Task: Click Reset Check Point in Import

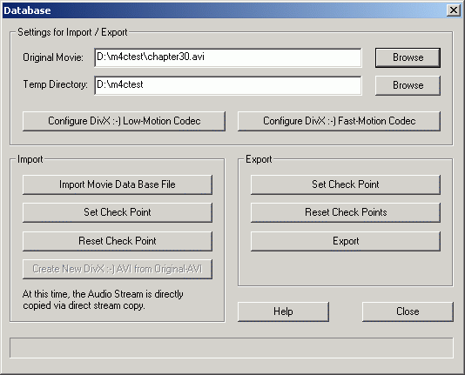Action: coord(118,241)
